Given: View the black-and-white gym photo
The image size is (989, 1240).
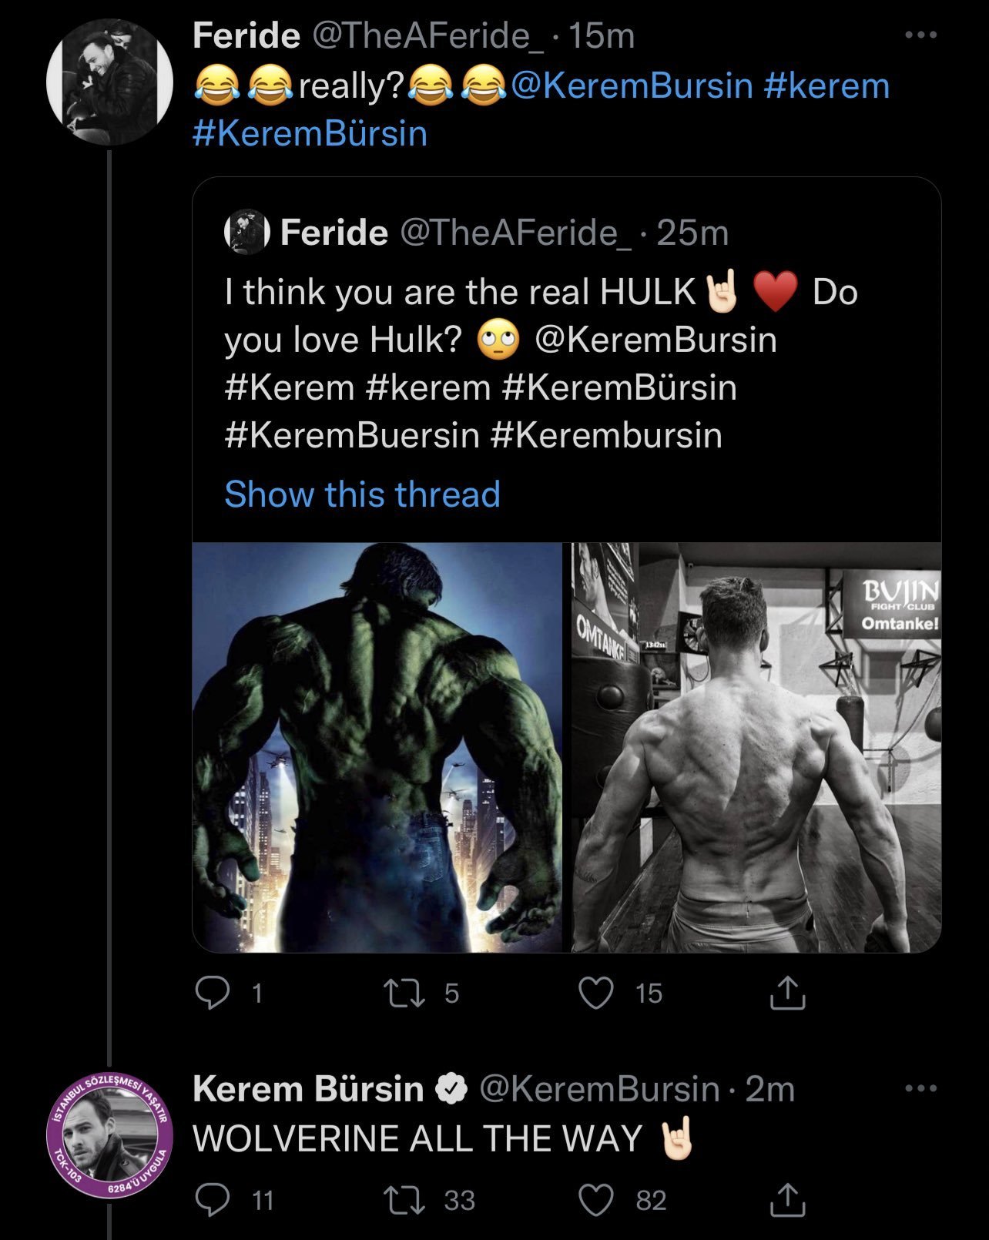Looking at the screenshot, I should (756, 747).
